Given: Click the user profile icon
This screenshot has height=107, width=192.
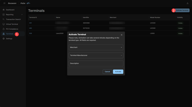Looking at the screenshot, I should coord(187,3).
